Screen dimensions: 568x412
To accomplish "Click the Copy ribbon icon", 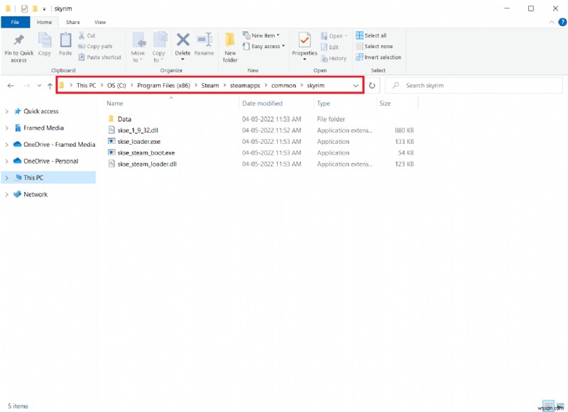I will tap(45, 40).
